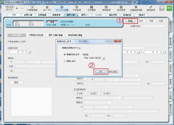The height and width of the screenshot is (125, 174).
Task: Switch to the 訪問介護 tab
Action: (x=28, y=15)
